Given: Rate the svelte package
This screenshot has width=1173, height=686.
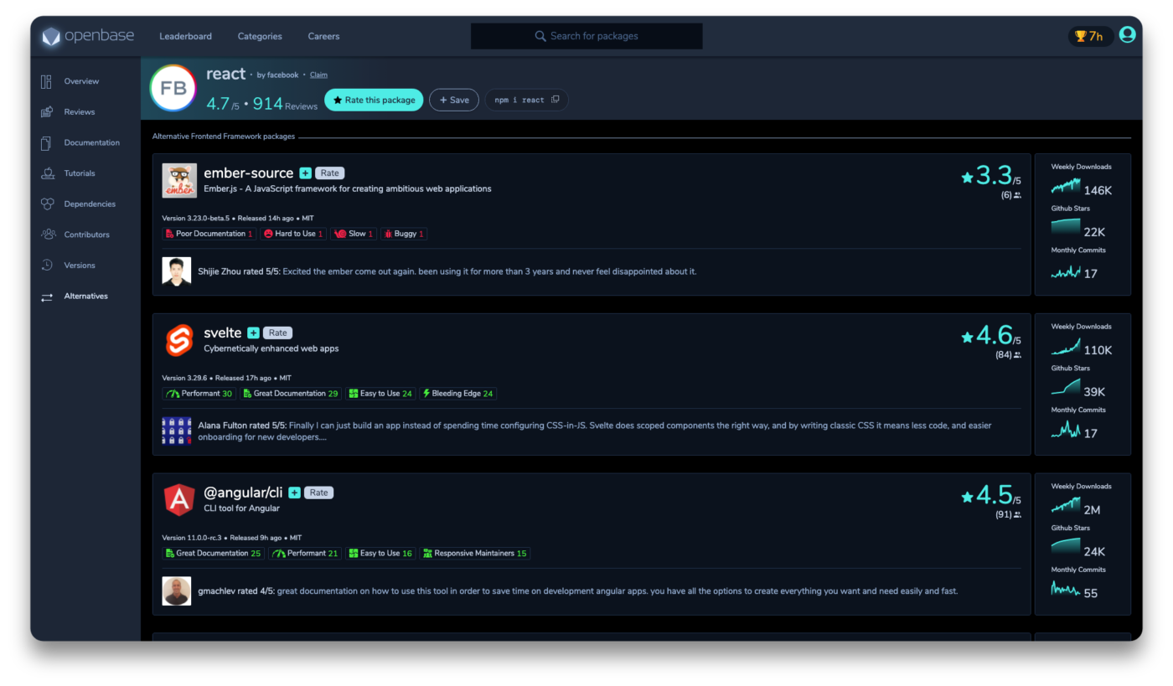Looking at the screenshot, I should tap(278, 333).
